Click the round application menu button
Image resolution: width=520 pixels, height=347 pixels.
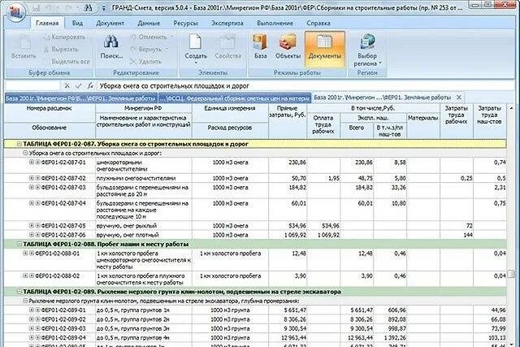(x=16, y=13)
